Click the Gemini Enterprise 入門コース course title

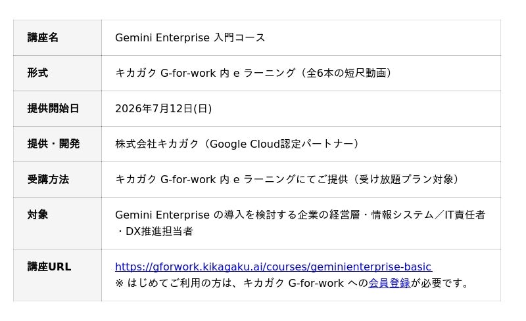click(x=190, y=37)
